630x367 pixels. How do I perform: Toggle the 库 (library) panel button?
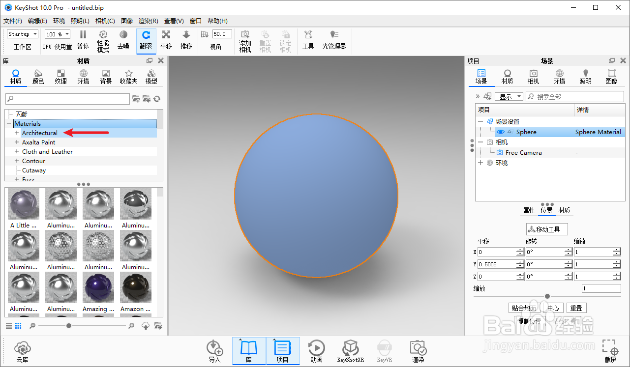(249, 351)
